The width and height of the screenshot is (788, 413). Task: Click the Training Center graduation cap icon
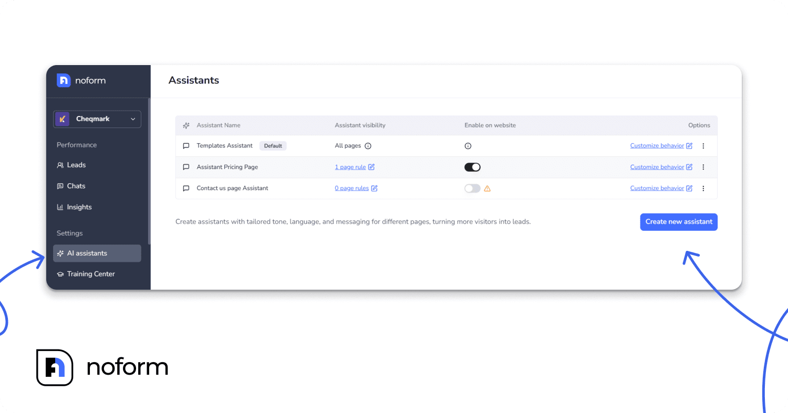(60, 273)
